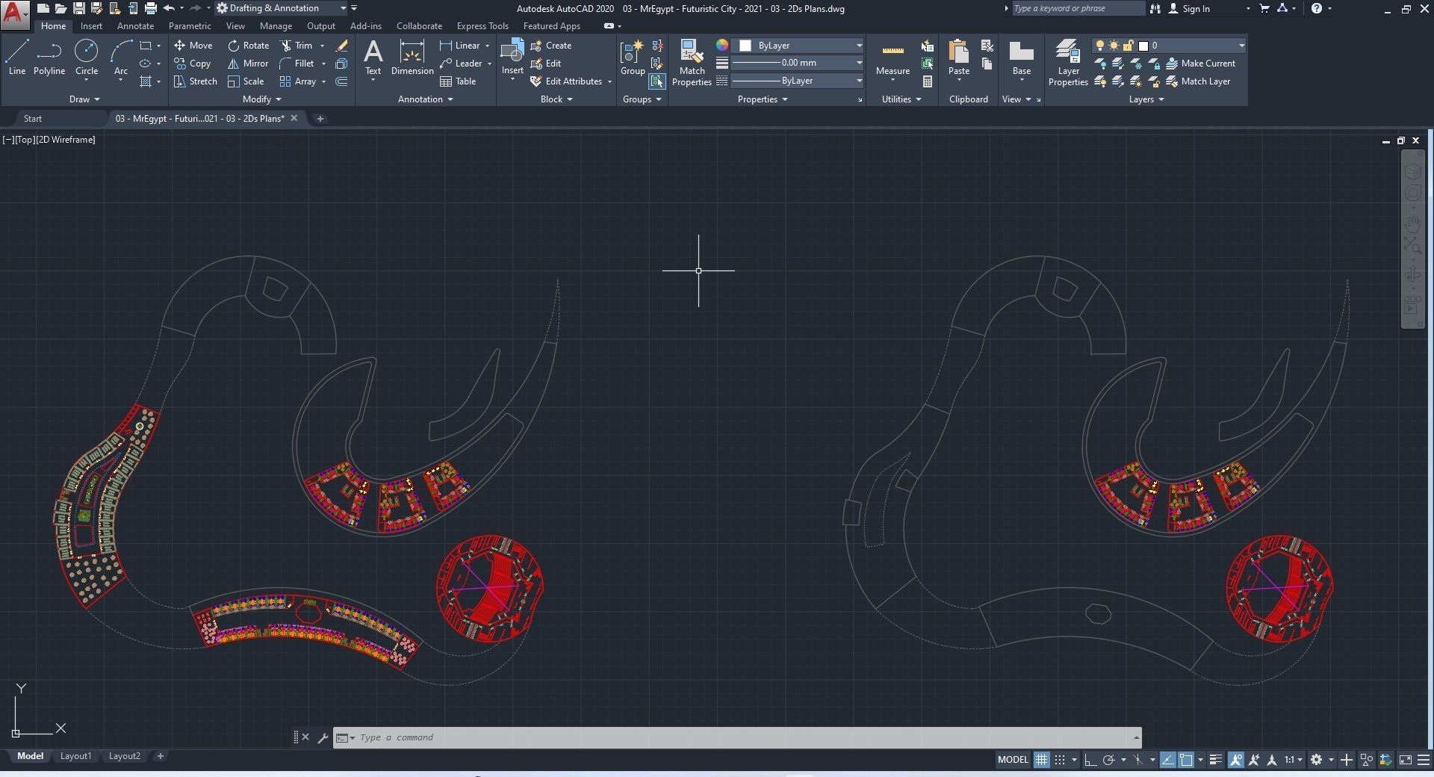Viewport: 1434px width, 777px height.
Task: Click the Create block button
Action: click(x=551, y=46)
